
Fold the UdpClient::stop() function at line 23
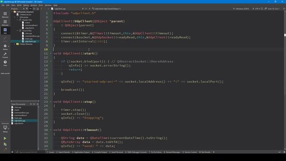pyautogui.click(x=50, y=102)
